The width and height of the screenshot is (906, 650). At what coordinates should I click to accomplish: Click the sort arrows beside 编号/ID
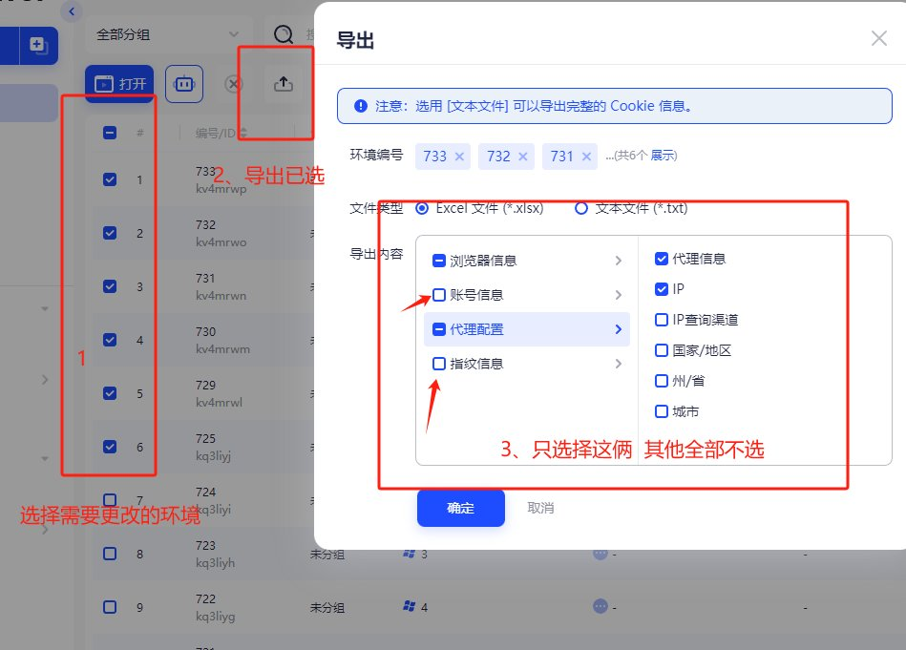[242, 133]
